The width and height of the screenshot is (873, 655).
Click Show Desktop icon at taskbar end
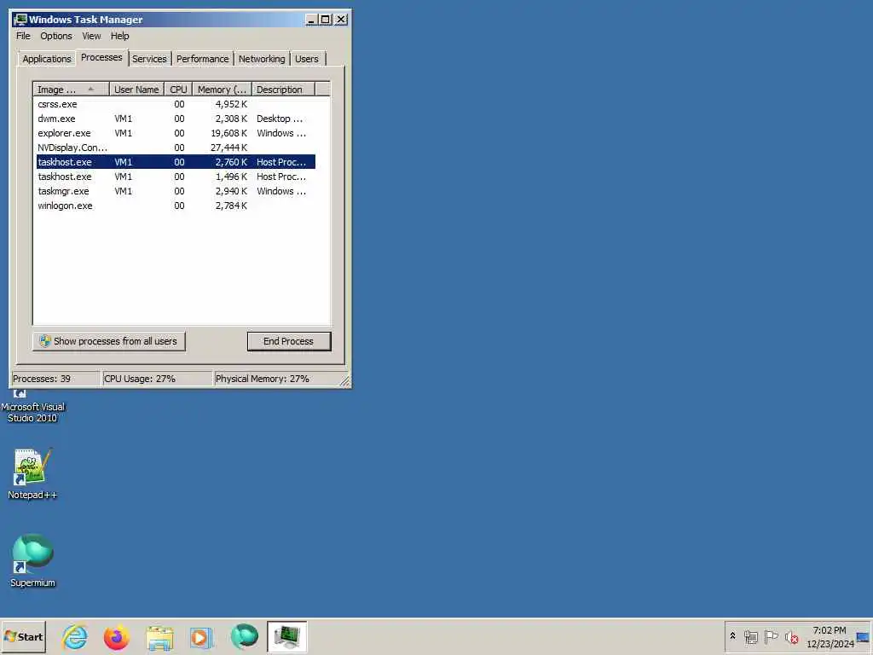(863, 636)
